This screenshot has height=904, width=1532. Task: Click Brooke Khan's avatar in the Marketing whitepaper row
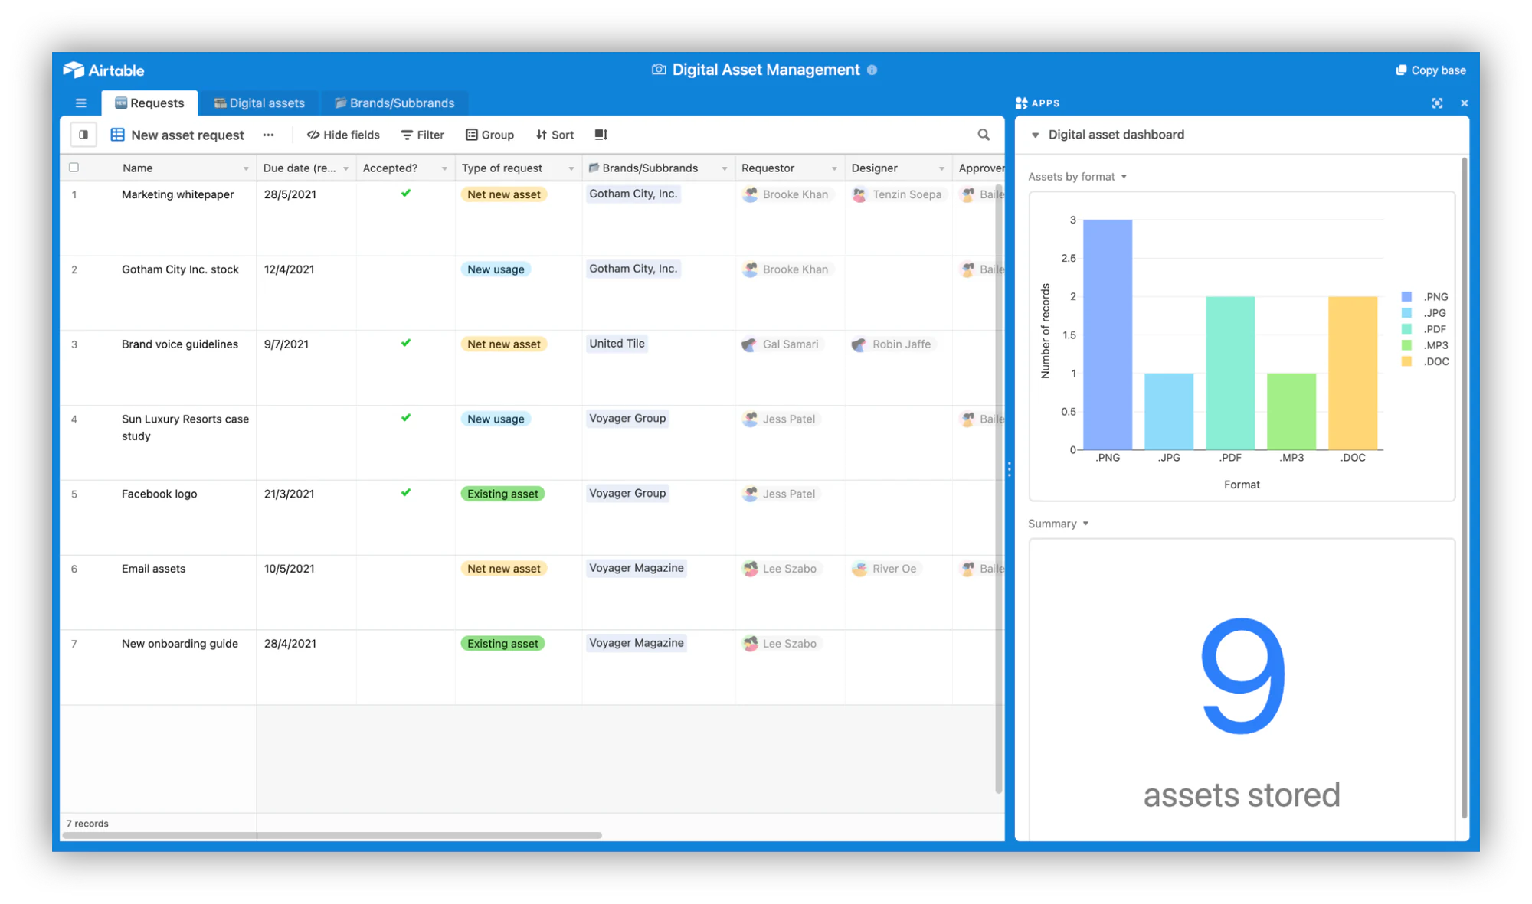click(x=750, y=194)
